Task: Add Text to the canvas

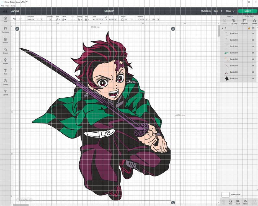Action: pos(5,72)
